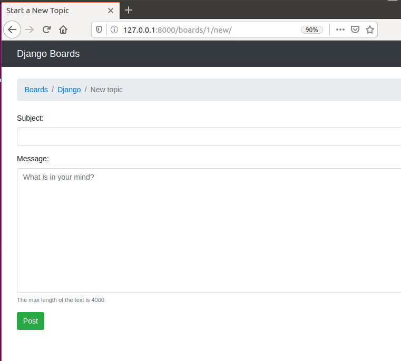This screenshot has width=401, height=361.
Task: Click the New topic breadcrumb text
Action: pyautogui.click(x=106, y=90)
